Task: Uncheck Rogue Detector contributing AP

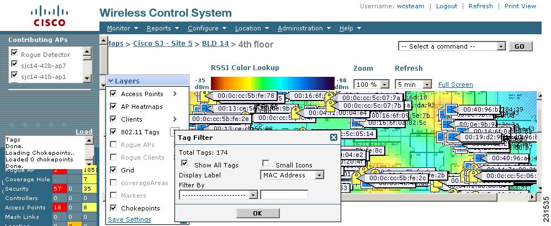Action: point(14,52)
